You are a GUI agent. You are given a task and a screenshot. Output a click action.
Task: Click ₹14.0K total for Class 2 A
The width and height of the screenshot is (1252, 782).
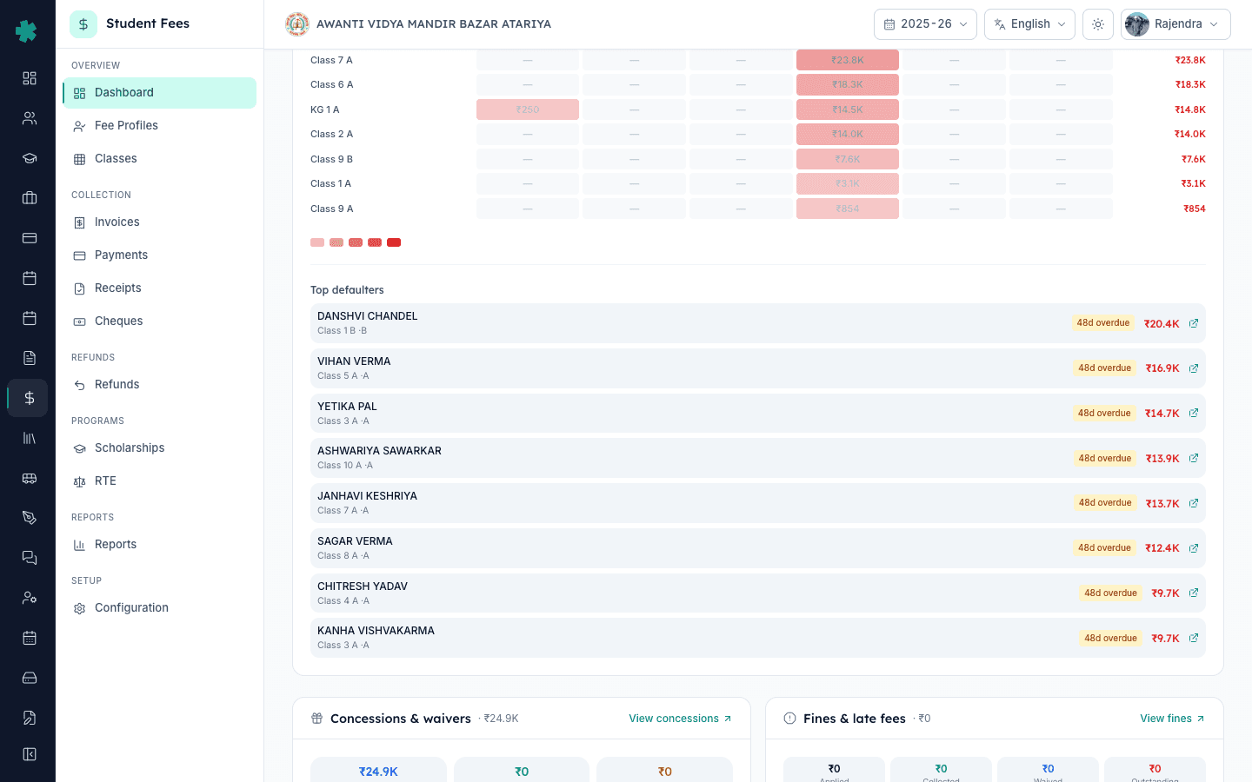(x=1189, y=134)
